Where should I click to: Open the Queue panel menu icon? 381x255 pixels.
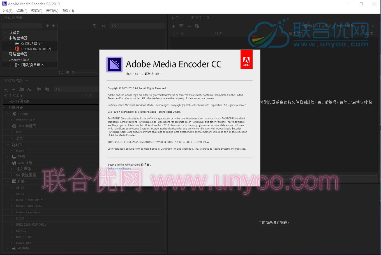183,18
